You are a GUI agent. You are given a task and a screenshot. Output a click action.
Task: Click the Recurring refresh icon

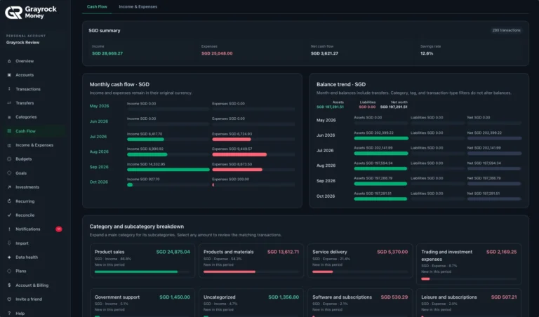pyautogui.click(x=9, y=201)
